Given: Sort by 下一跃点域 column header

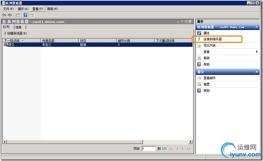Looking at the screenshot, I should coord(22,40).
